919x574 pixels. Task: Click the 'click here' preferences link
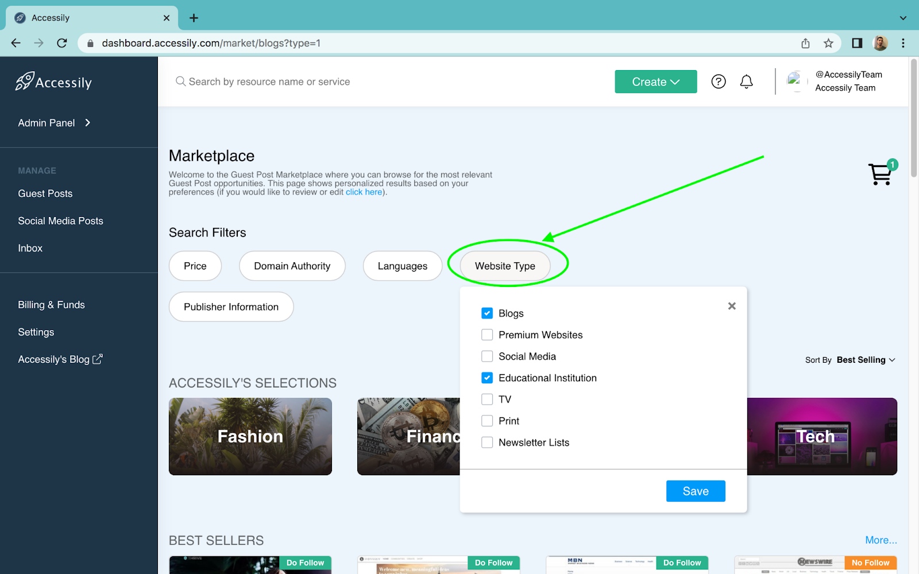tap(364, 192)
